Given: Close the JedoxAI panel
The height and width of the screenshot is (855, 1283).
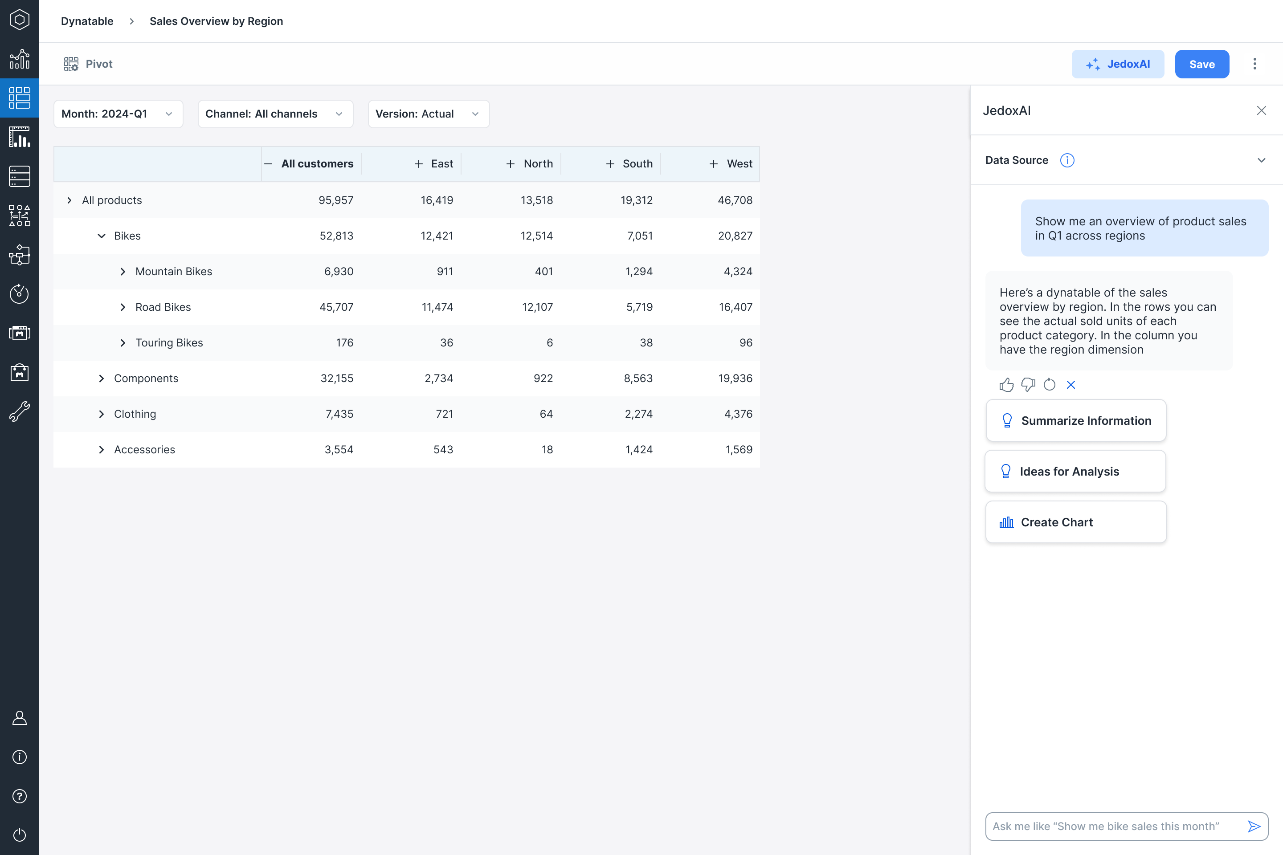Looking at the screenshot, I should [x=1261, y=111].
